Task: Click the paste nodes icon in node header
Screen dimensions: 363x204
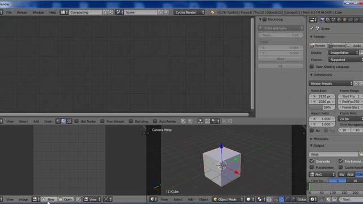Action: coord(230,121)
